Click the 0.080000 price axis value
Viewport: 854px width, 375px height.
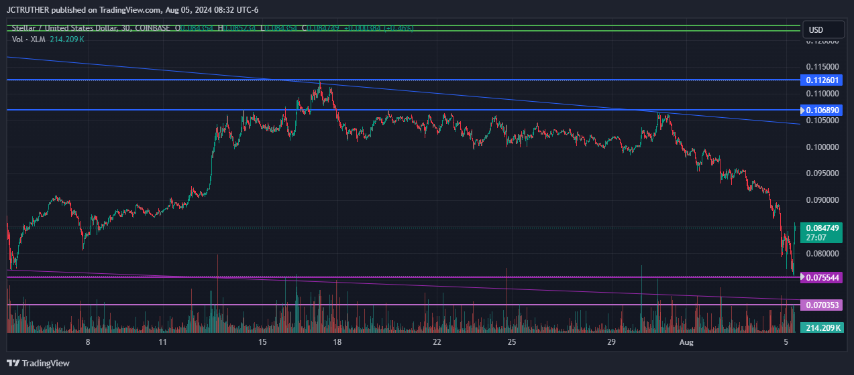822,254
